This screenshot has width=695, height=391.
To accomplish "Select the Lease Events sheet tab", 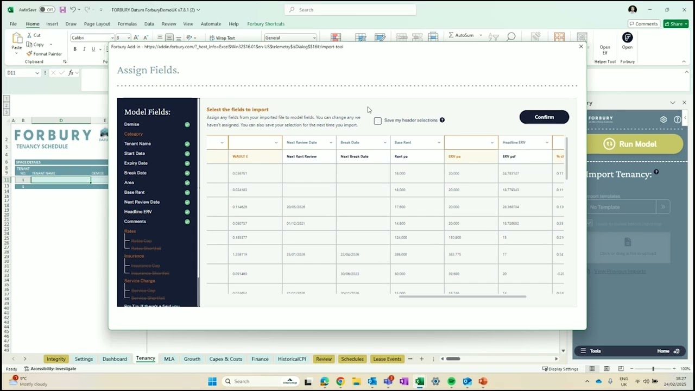I will (387, 359).
